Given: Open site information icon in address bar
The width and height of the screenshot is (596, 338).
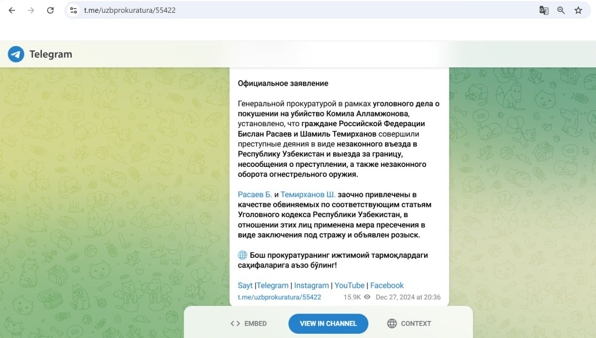Looking at the screenshot, I should (74, 10).
